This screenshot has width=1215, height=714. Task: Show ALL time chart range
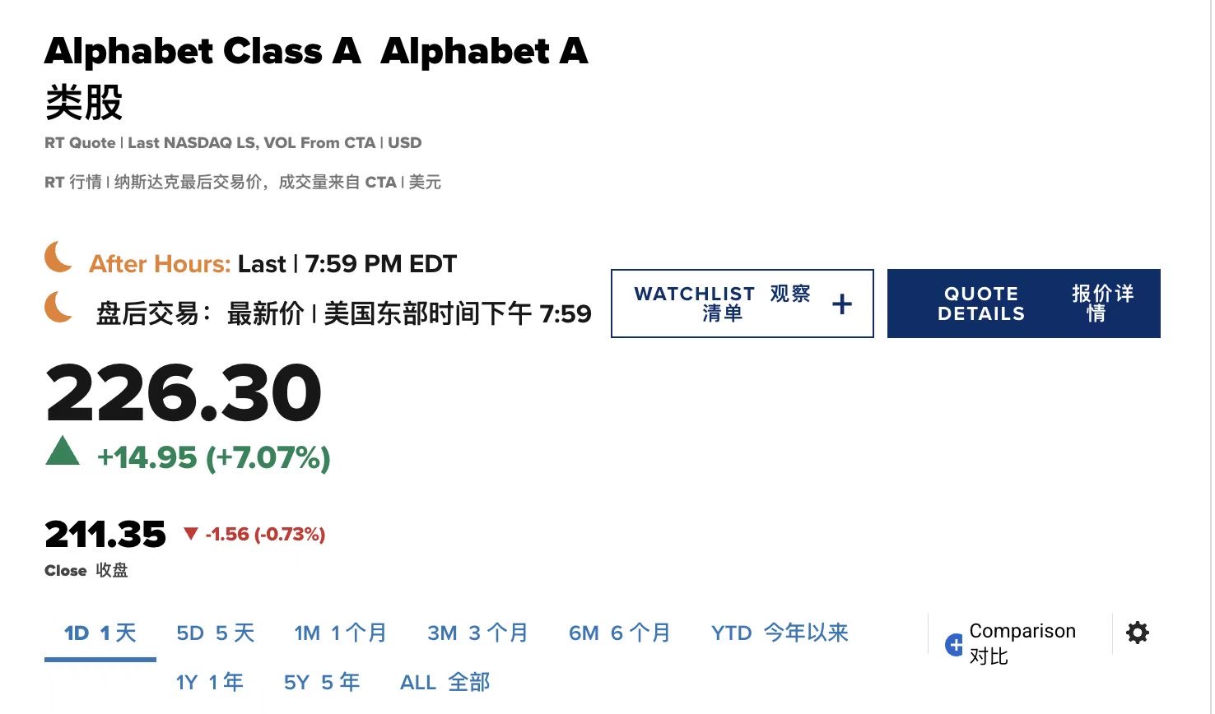click(445, 683)
